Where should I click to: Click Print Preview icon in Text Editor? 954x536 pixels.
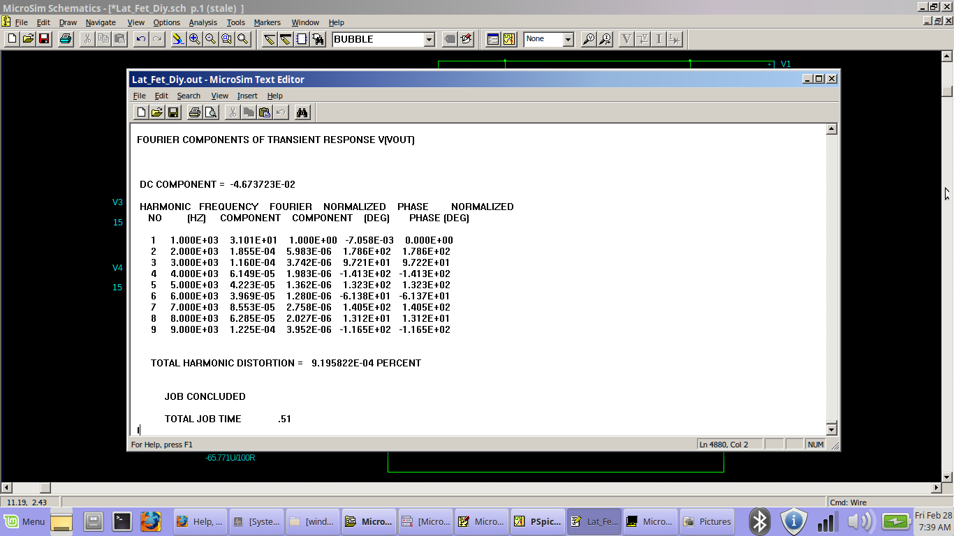tap(211, 112)
